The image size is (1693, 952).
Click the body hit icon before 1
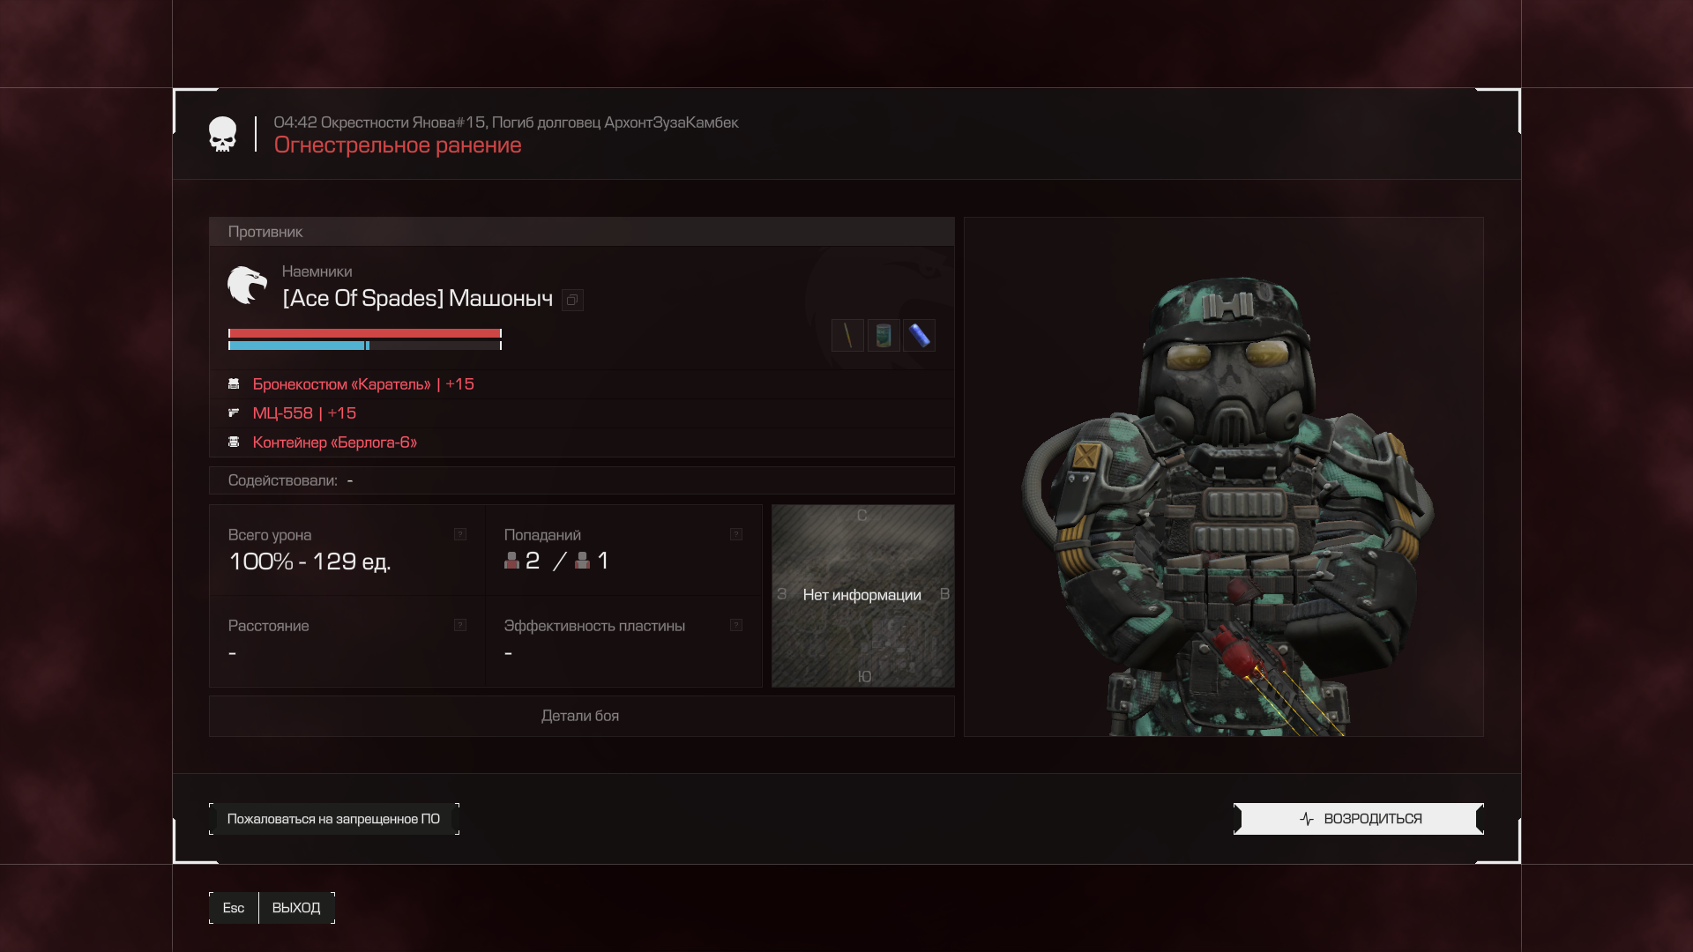tap(583, 561)
